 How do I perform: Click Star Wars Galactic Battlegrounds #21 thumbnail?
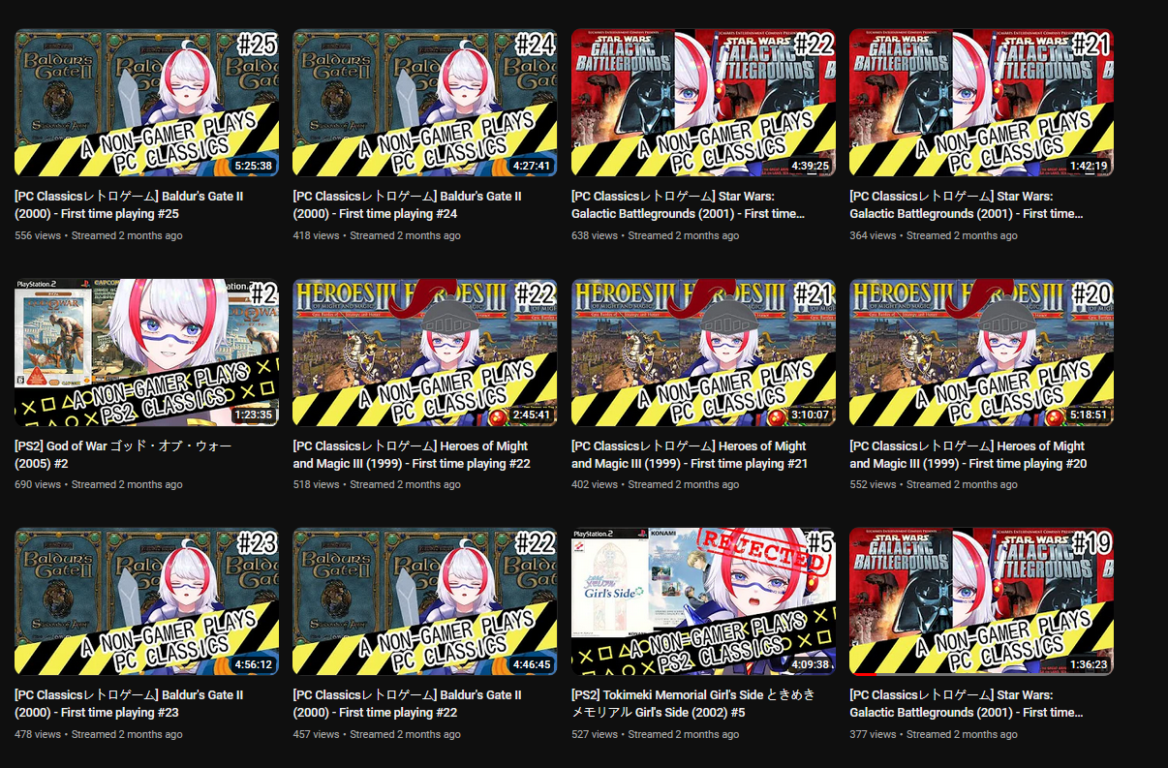coord(981,102)
